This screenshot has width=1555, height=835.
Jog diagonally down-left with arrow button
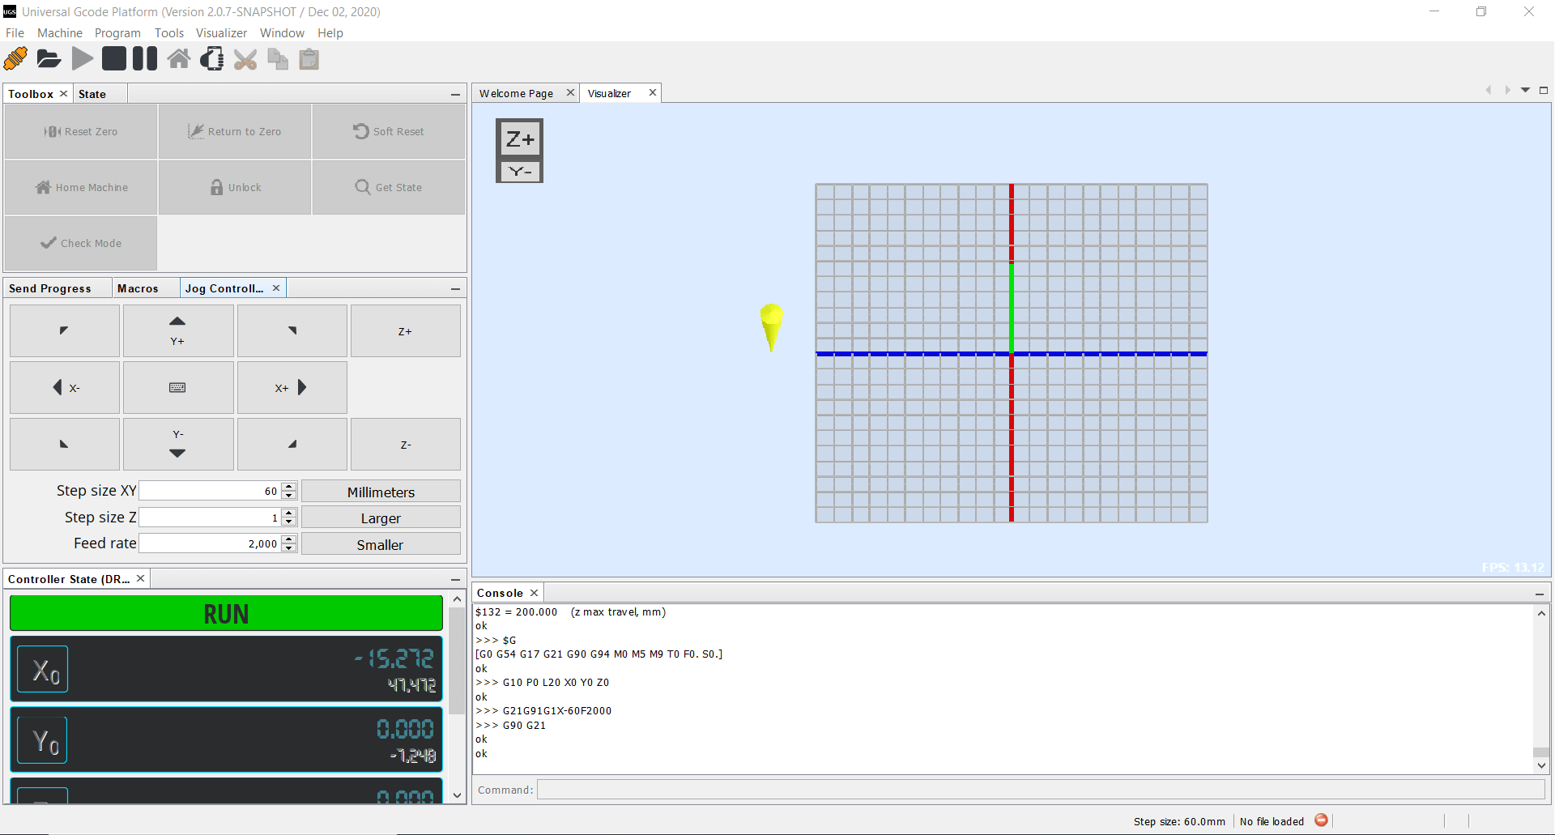tap(65, 444)
